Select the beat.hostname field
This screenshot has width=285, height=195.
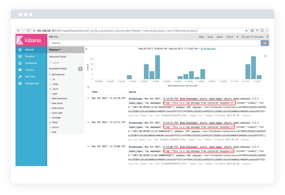click(59, 99)
